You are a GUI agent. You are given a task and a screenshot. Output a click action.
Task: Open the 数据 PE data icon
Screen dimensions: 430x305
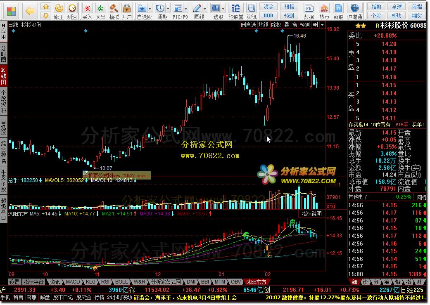tap(309, 8)
